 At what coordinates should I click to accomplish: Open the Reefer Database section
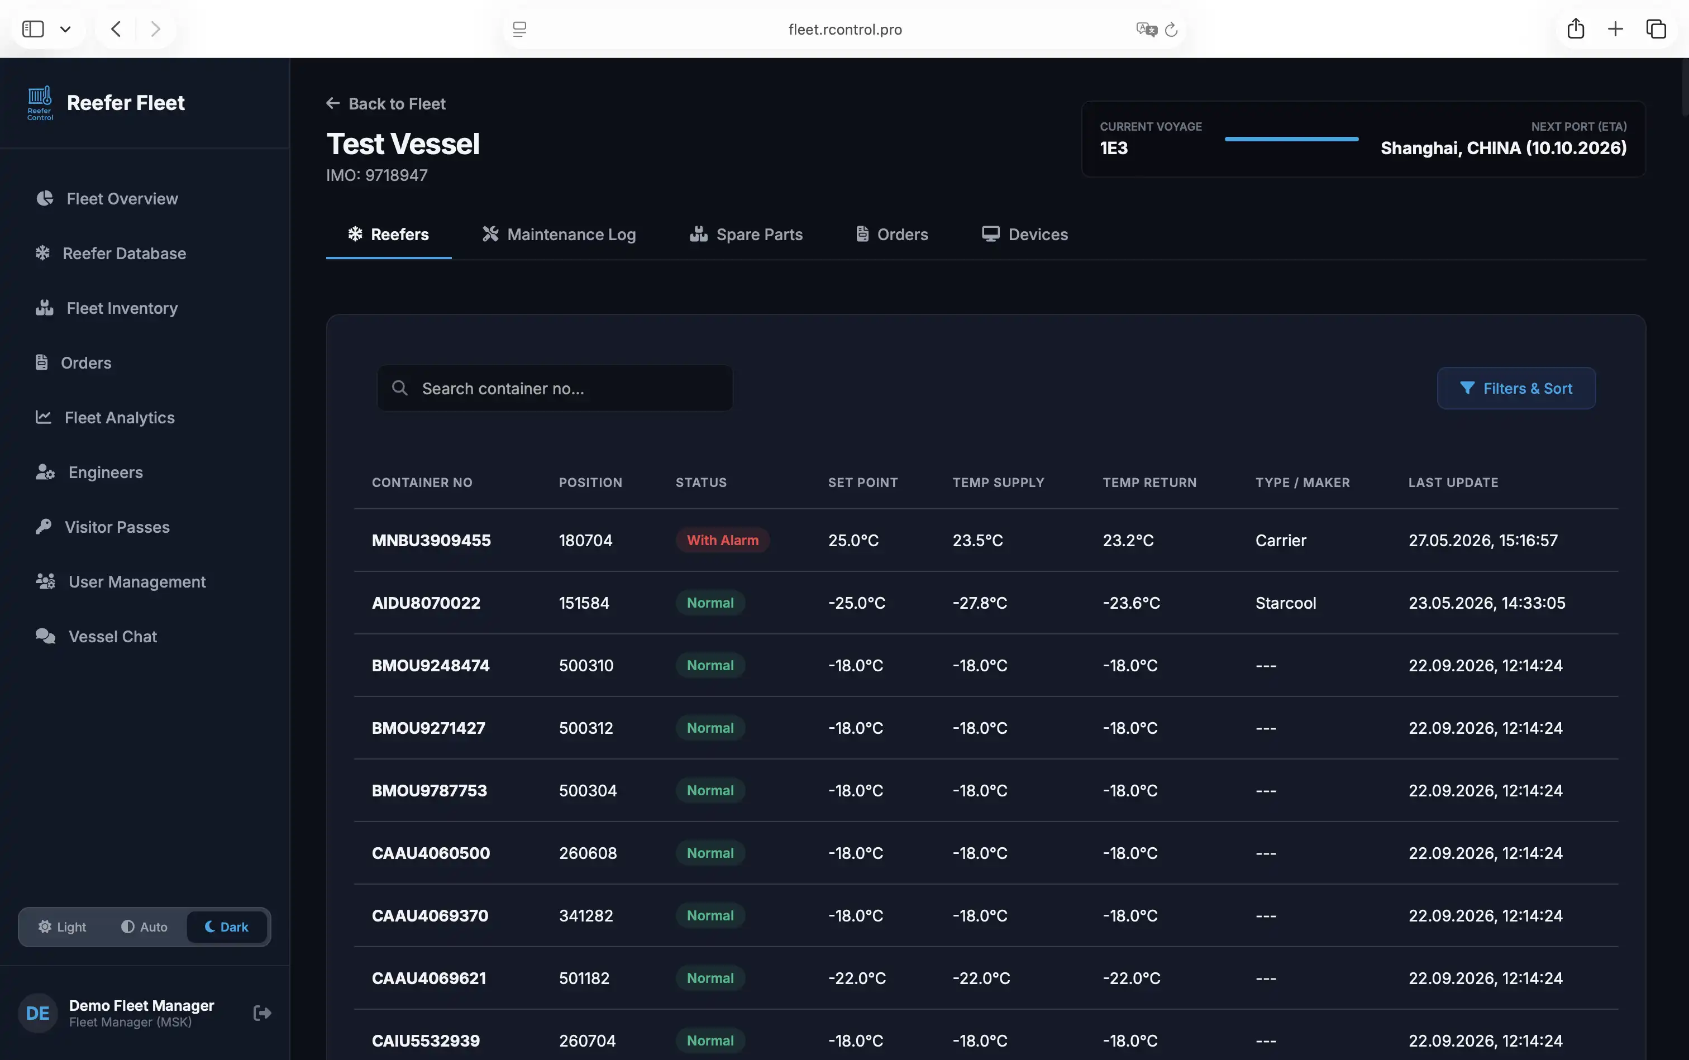coord(110,253)
